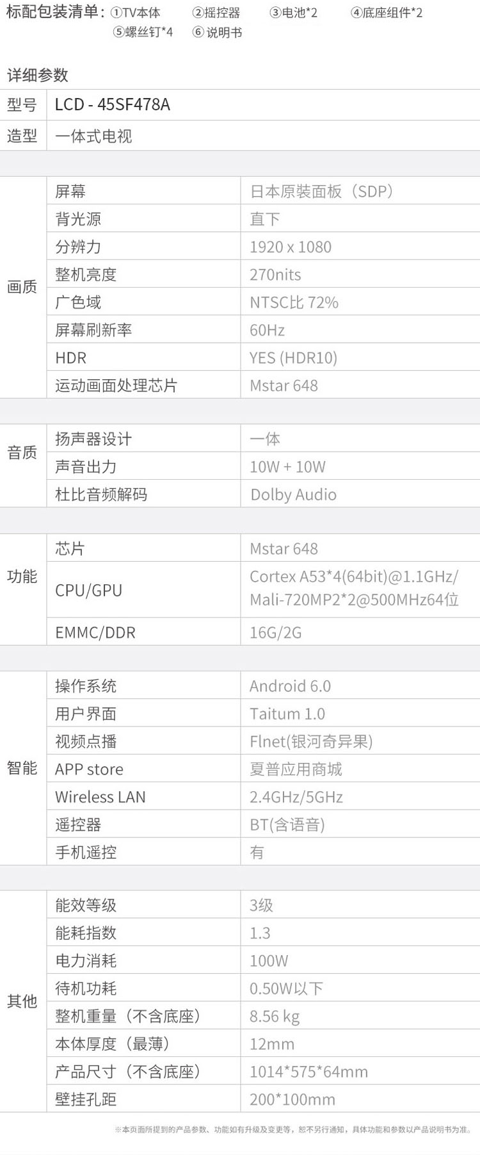This screenshot has height=1155, width=480.
Task: Select the 详细参数 section heading
Action: coord(37,75)
